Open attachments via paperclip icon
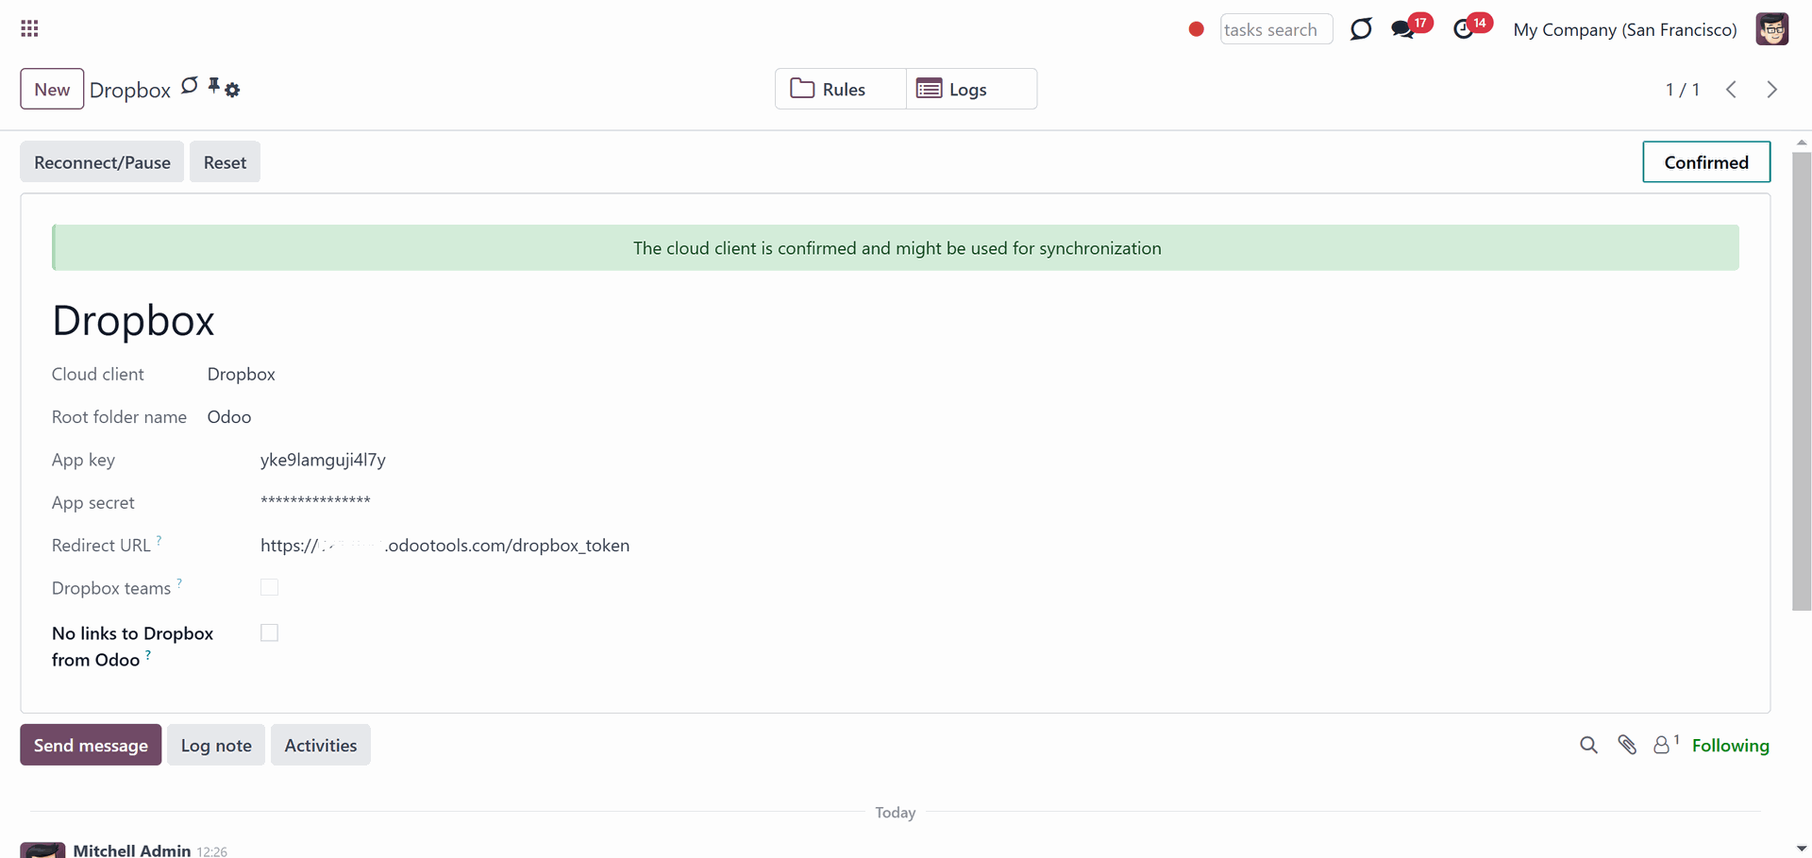1812x858 pixels. 1627,745
